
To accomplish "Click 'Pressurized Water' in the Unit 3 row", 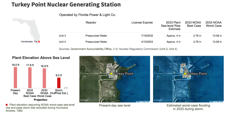I will [x=96, y=36].
